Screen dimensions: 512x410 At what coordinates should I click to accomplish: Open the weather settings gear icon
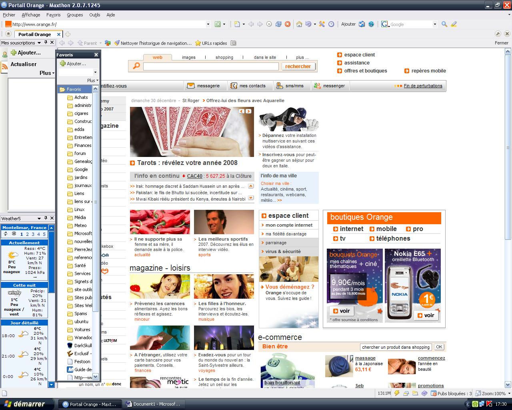14,234
